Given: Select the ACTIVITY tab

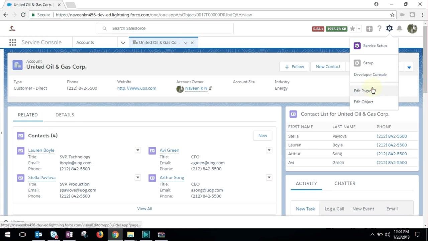Looking at the screenshot, I should pos(306,183).
